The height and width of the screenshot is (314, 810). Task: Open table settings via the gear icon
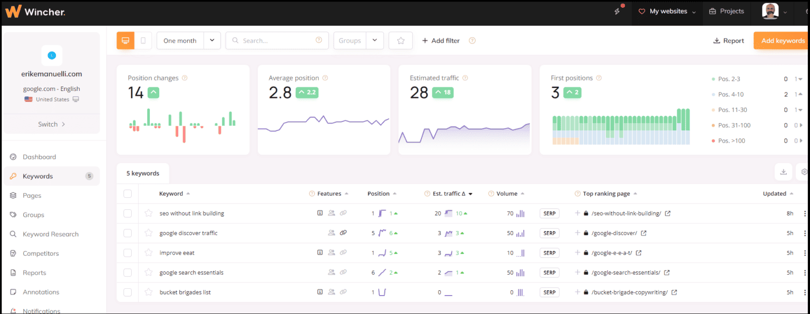804,172
